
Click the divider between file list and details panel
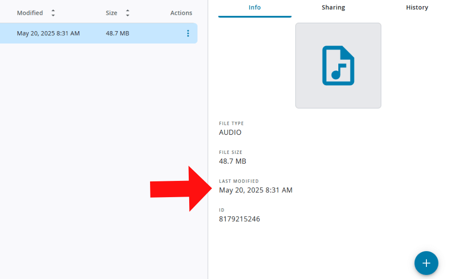coord(208,139)
